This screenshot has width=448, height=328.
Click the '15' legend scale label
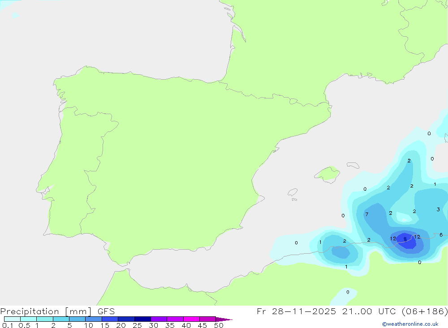point(104,325)
